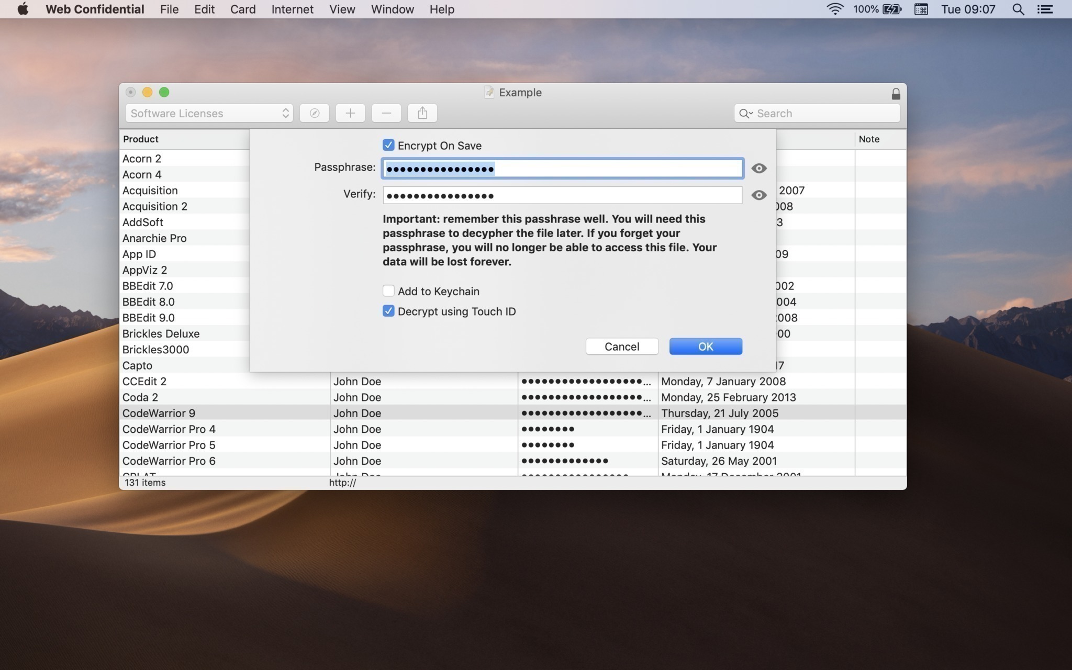Select the Anarchie Pro row
The width and height of the screenshot is (1072, 670).
[185, 238]
